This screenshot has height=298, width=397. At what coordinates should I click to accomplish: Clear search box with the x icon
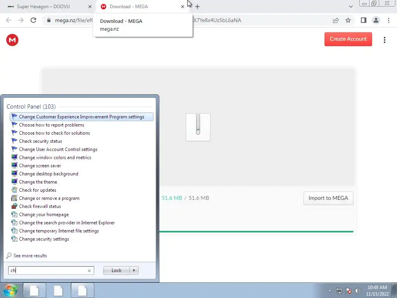89,270
